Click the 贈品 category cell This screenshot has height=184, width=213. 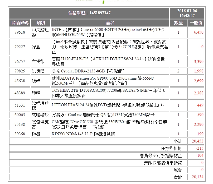coord(41,47)
